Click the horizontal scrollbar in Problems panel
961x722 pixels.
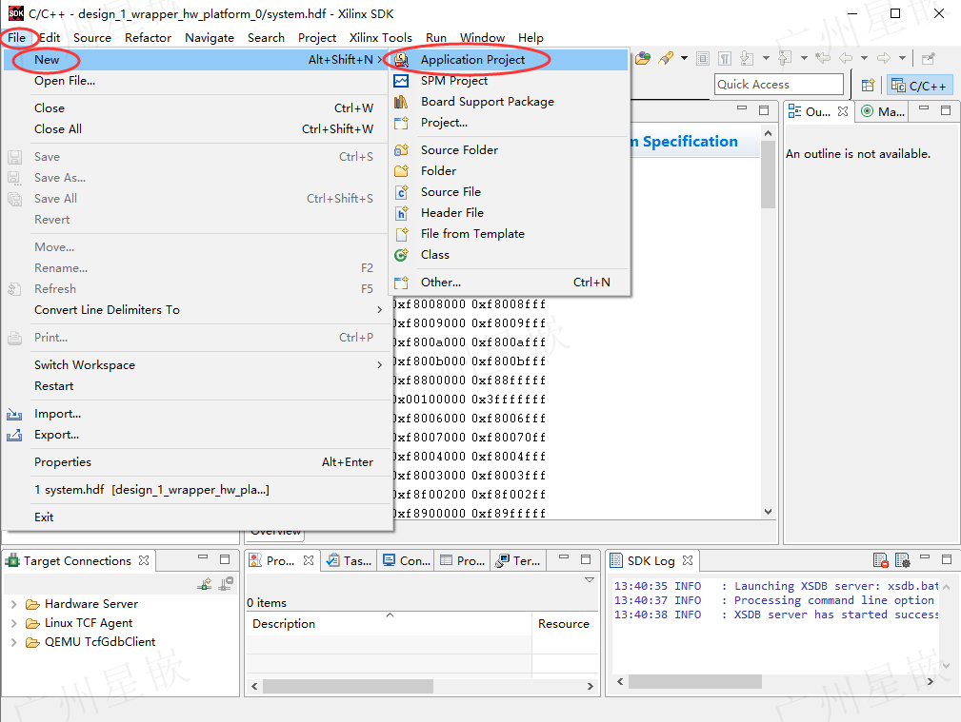click(x=422, y=687)
